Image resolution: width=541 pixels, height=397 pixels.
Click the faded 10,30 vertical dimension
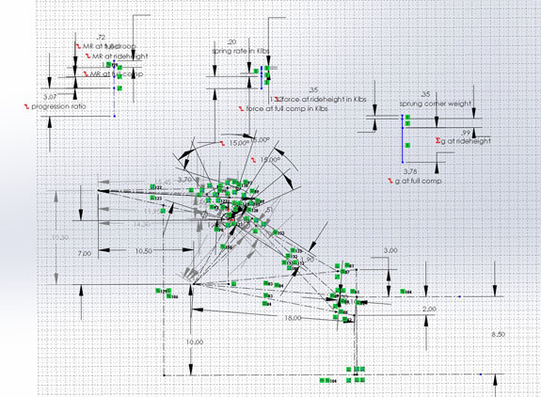pyautogui.click(x=60, y=237)
